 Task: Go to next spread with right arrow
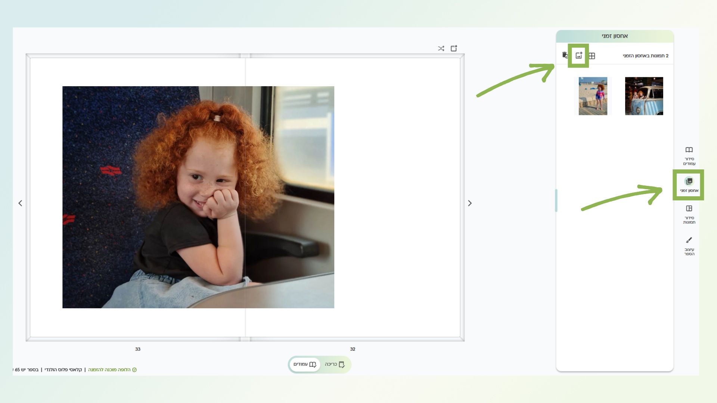point(470,203)
